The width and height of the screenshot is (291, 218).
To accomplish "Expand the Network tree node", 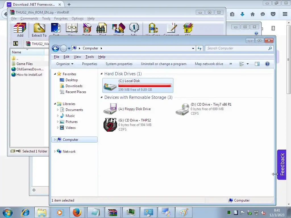I will coord(55,152).
